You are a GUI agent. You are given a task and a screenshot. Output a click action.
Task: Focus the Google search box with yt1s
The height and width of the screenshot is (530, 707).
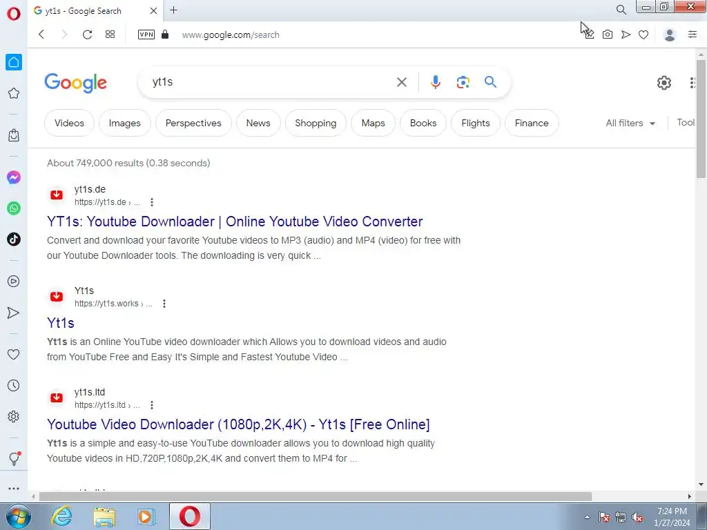pos(271,82)
